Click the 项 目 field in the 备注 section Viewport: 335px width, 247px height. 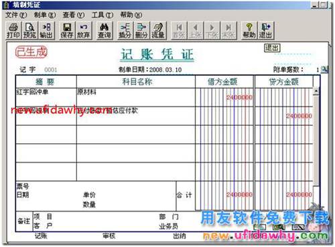tap(43, 217)
